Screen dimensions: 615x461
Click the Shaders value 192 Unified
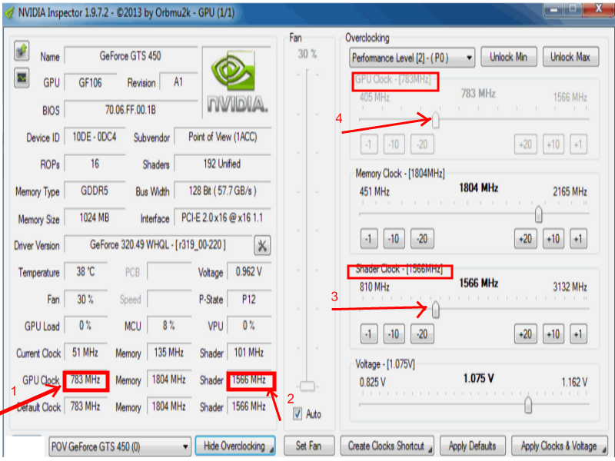pos(223,164)
